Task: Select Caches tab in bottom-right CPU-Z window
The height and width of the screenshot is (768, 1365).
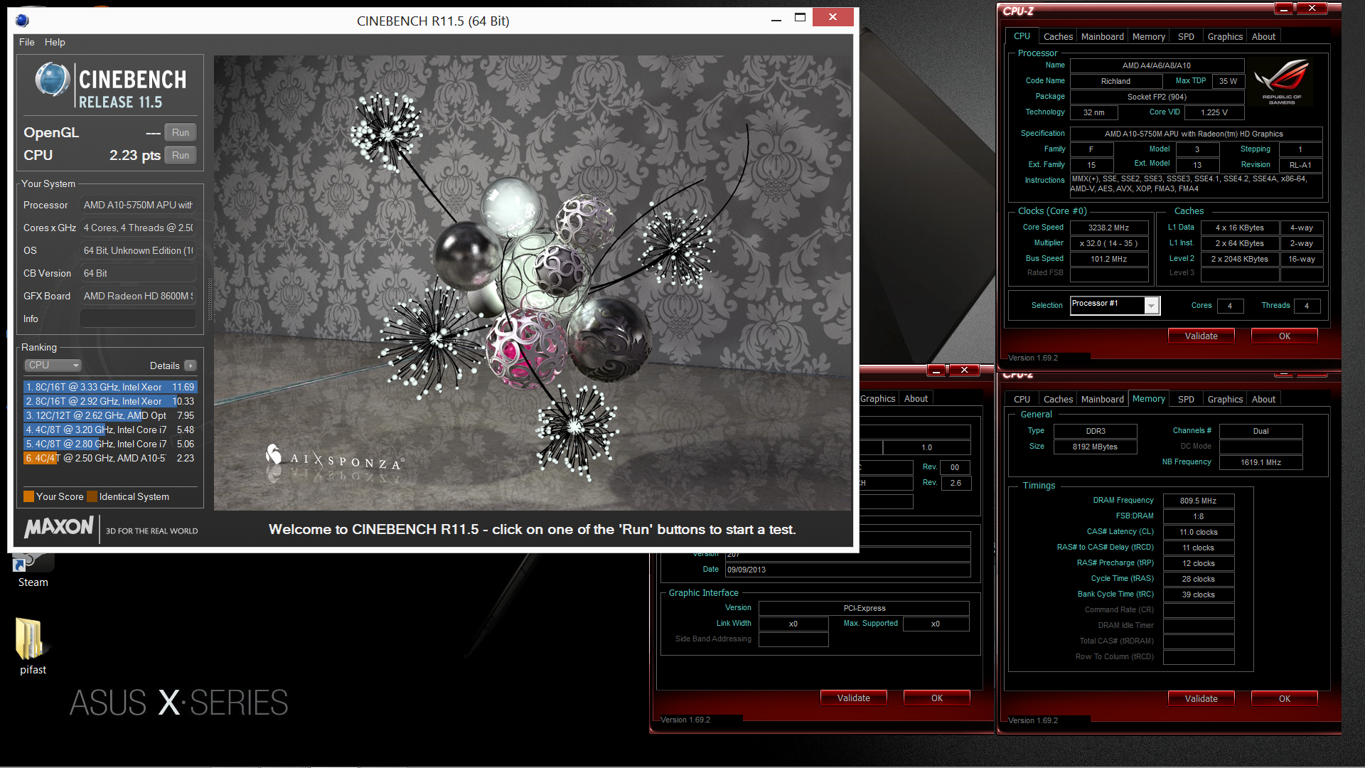Action: point(1058,399)
